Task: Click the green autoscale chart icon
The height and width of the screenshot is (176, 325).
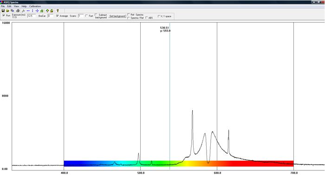Action: (x=42, y=11)
